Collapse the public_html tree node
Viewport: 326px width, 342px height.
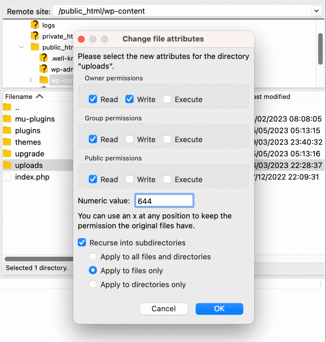coord(21,47)
